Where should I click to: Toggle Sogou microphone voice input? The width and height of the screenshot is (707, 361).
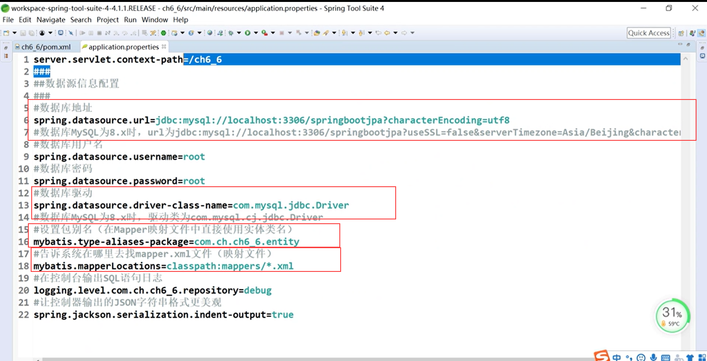(653, 357)
